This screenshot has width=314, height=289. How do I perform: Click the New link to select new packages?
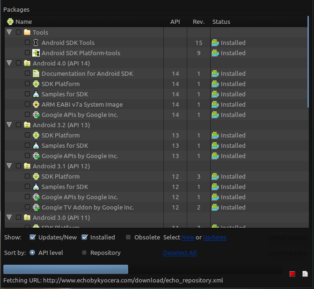[x=188, y=238]
